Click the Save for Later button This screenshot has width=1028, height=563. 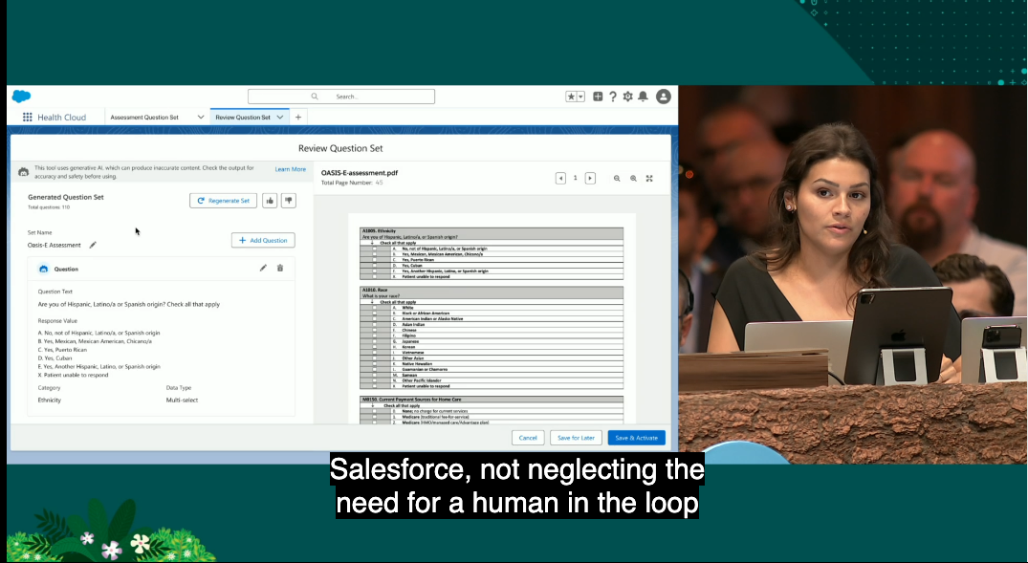[x=576, y=438]
